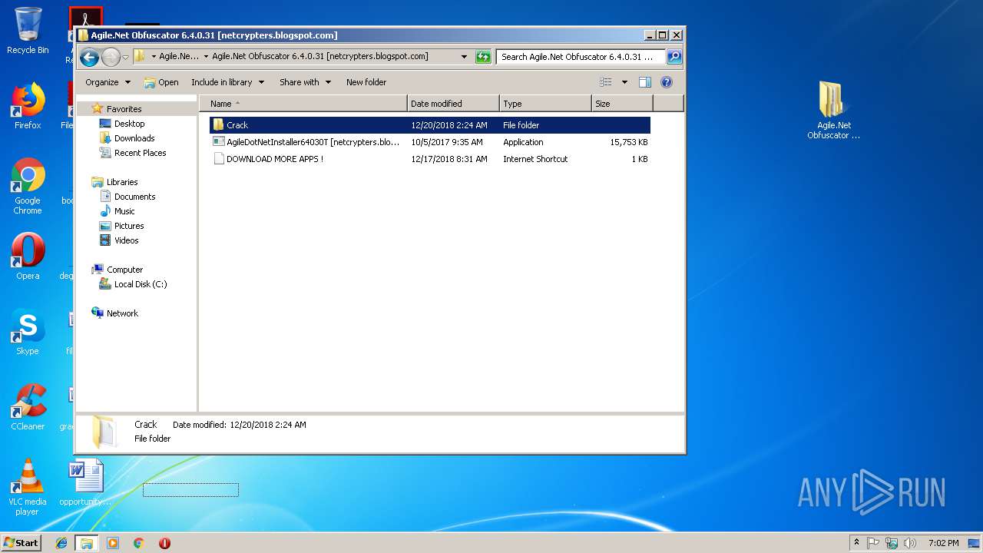Open the Organize menu

pos(108,82)
